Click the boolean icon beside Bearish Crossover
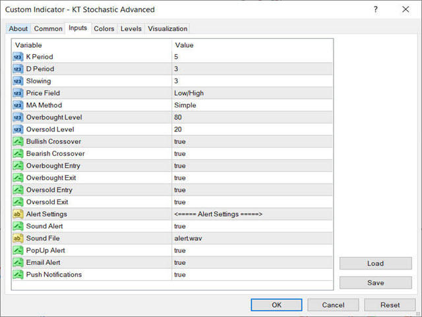The width and height of the screenshot is (422, 317). (18, 154)
